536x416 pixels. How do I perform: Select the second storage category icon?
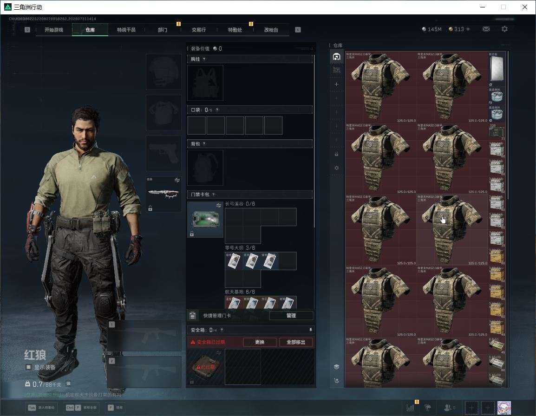click(336, 70)
